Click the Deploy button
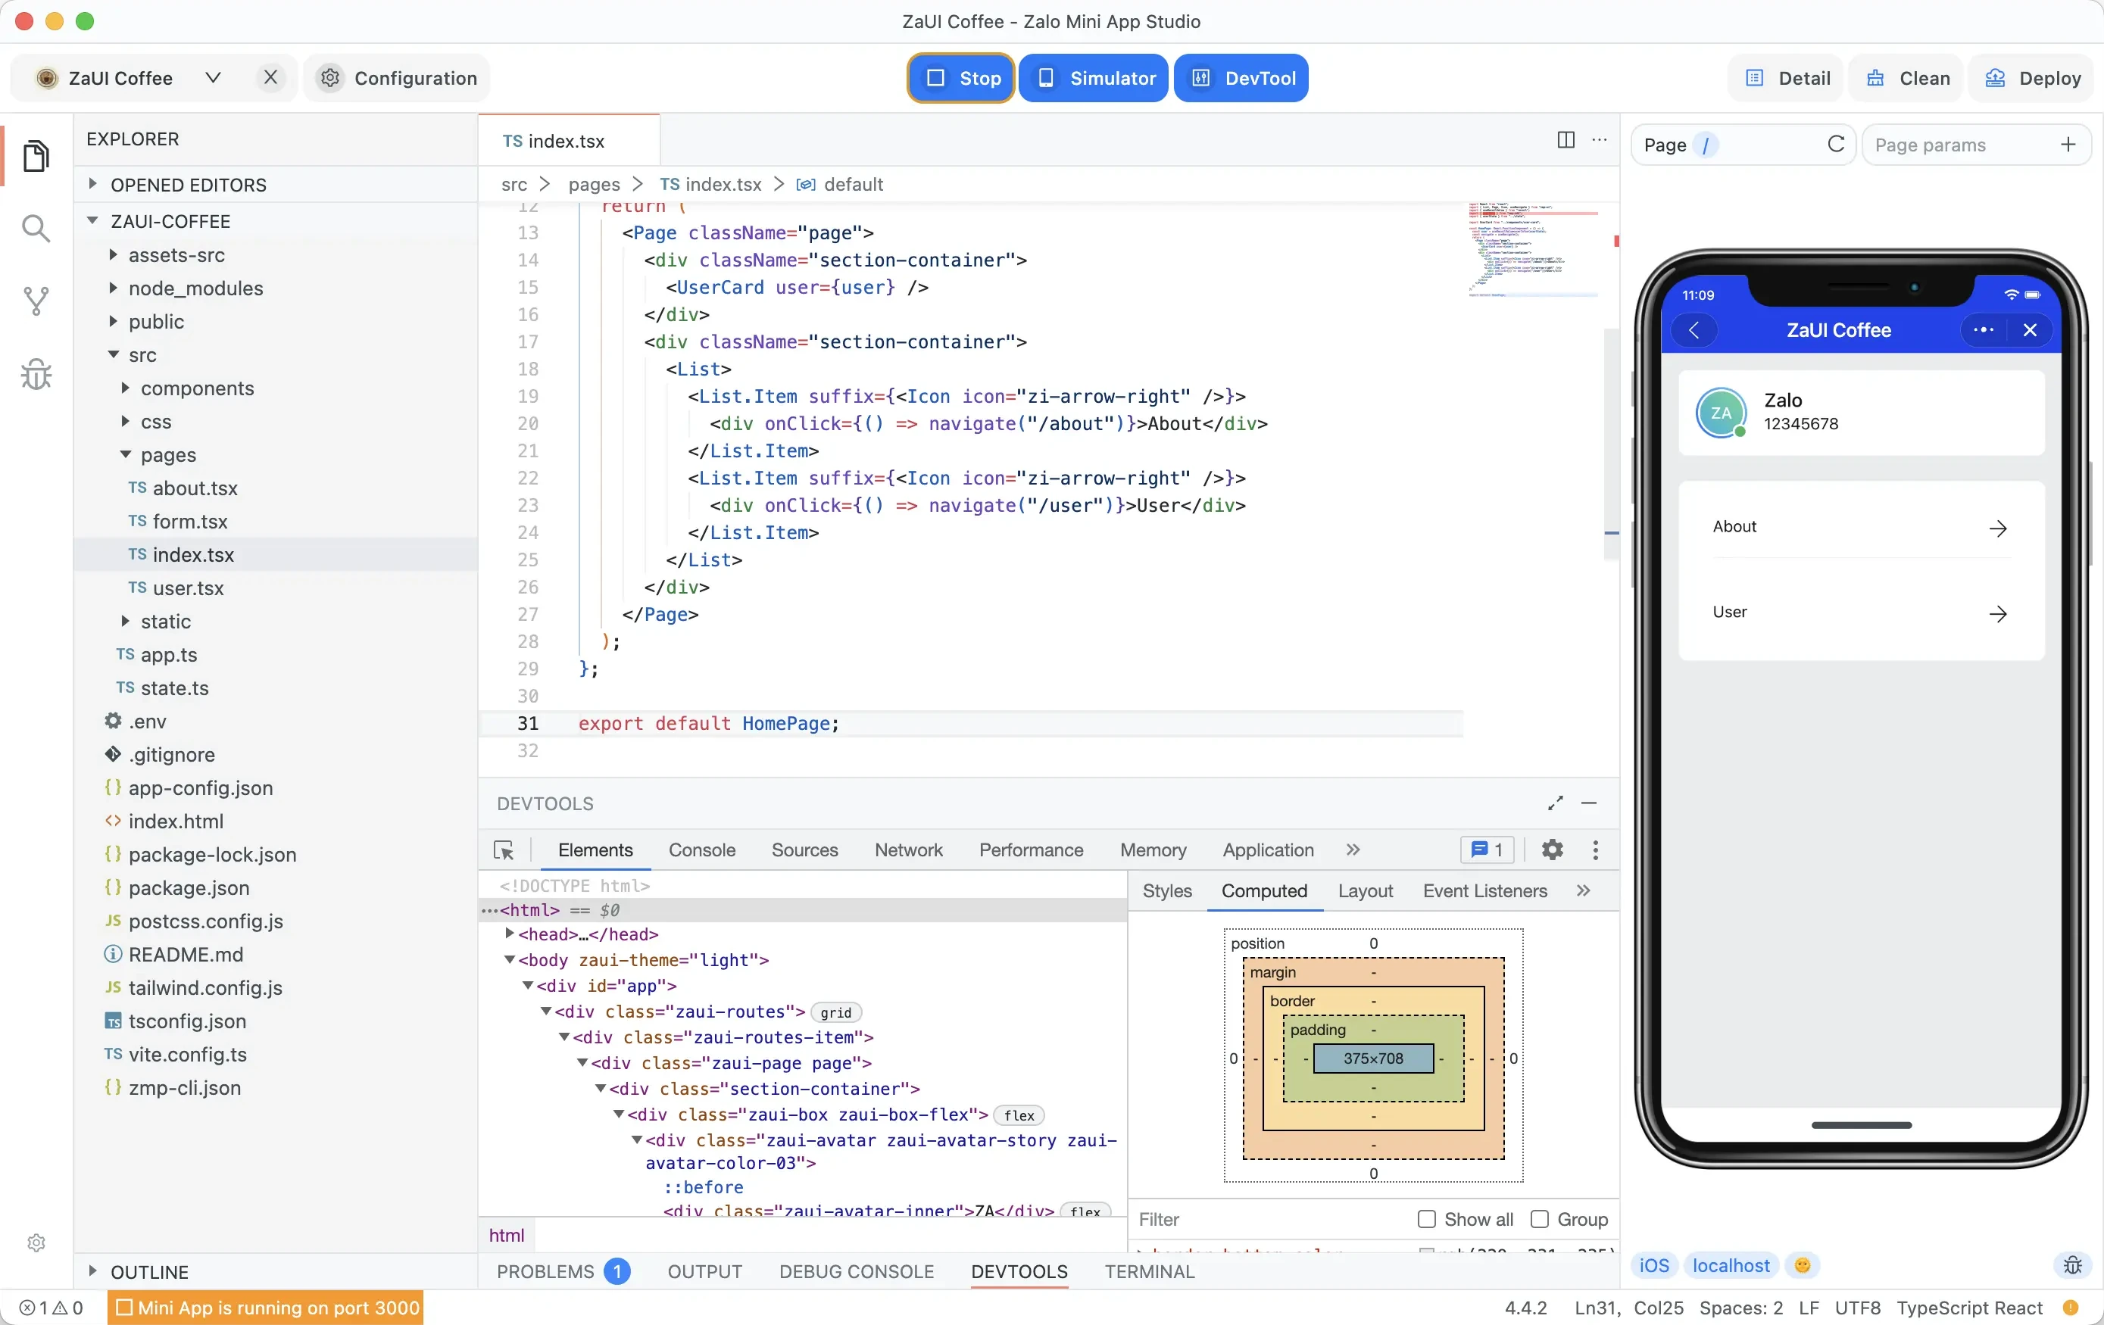This screenshot has width=2104, height=1325. pyautogui.click(x=2031, y=78)
